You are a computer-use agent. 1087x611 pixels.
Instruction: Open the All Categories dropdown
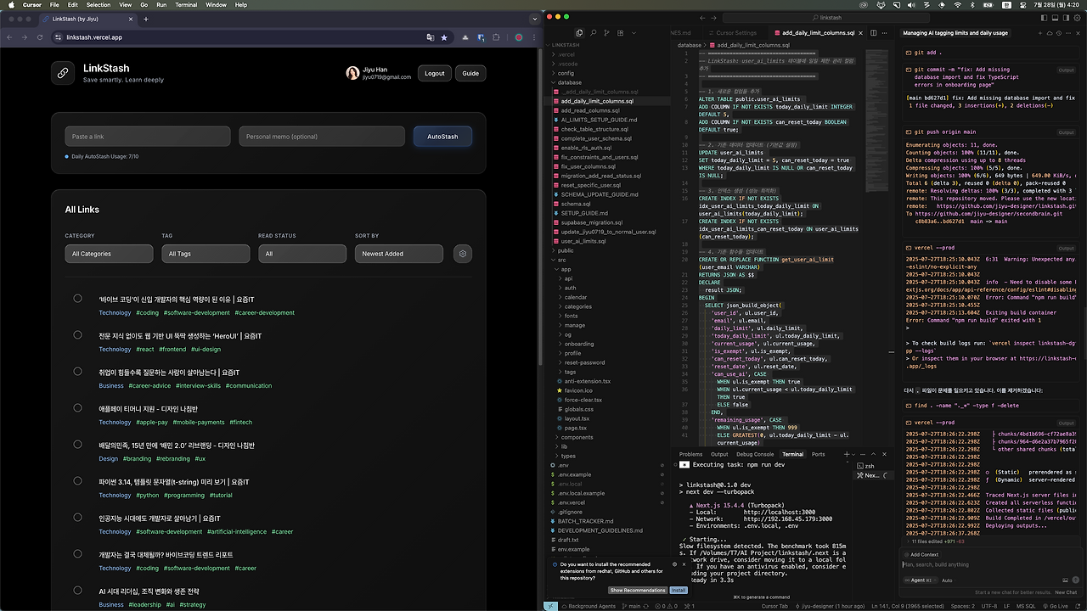click(x=109, y=253)
